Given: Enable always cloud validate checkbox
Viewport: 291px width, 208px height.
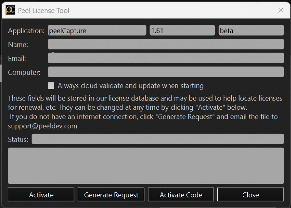Looking at the screenshot, I should tap(51, 86).
